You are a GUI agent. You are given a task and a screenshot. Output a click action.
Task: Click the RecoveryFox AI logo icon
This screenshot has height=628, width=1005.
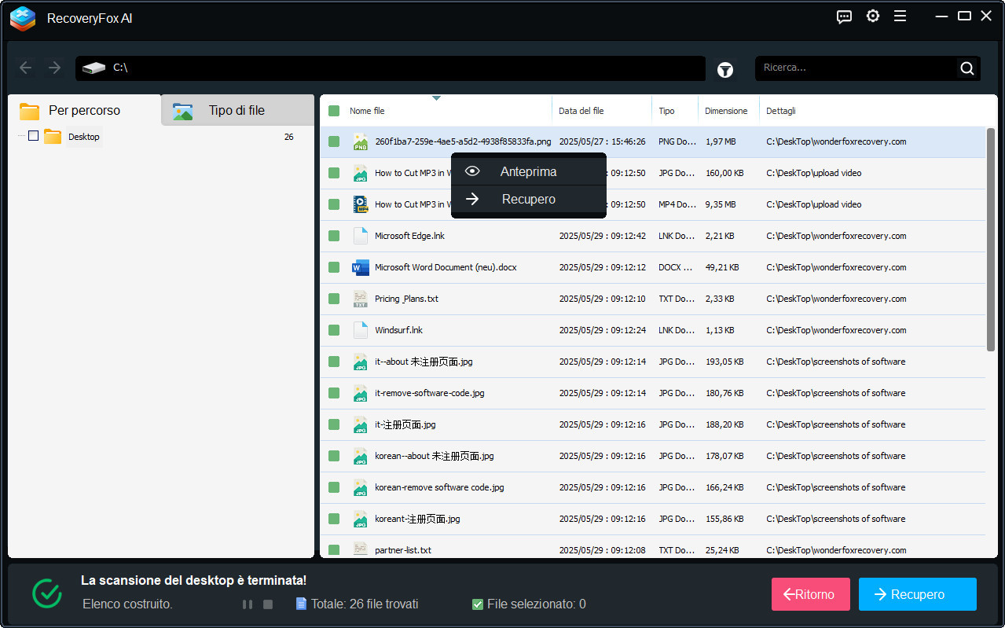pyautogui.click(x=23, y=18)
